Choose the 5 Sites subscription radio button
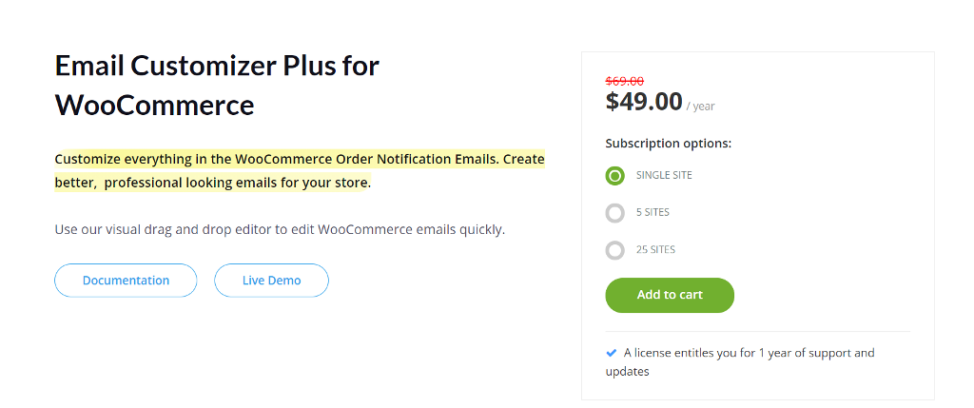Screen dimensions: 974x408 tap(614, 213)
